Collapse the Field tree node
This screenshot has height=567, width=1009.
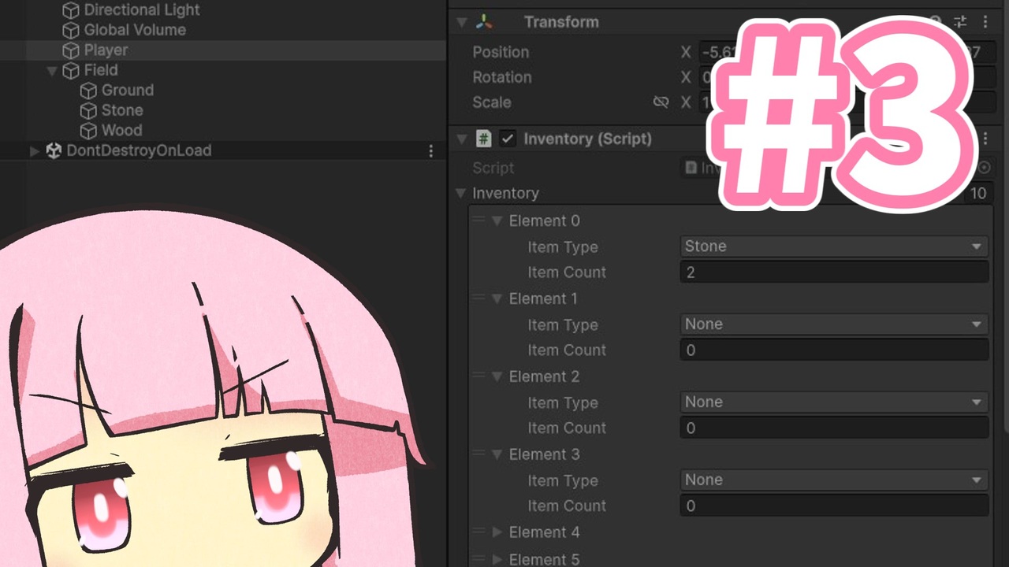pos(52,71)
